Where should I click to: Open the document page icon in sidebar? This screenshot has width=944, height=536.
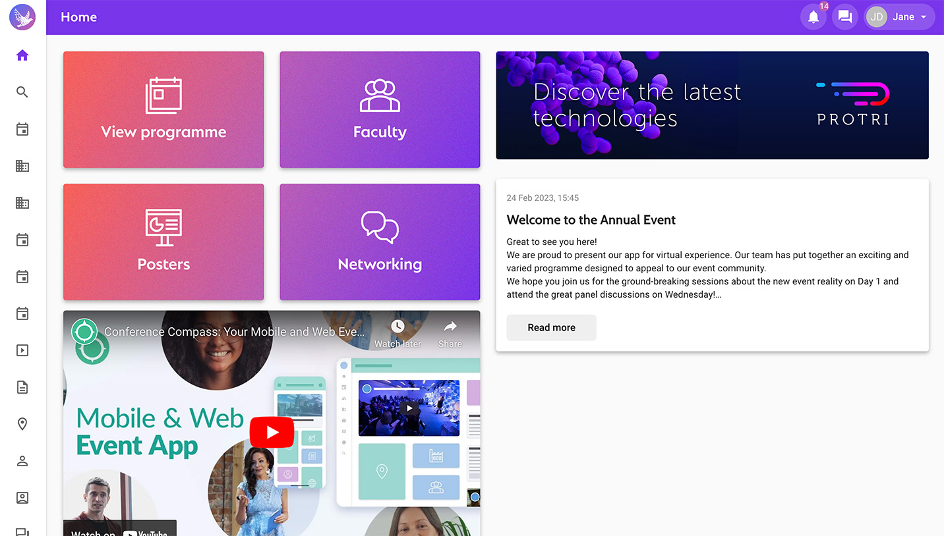pos(22,387)
